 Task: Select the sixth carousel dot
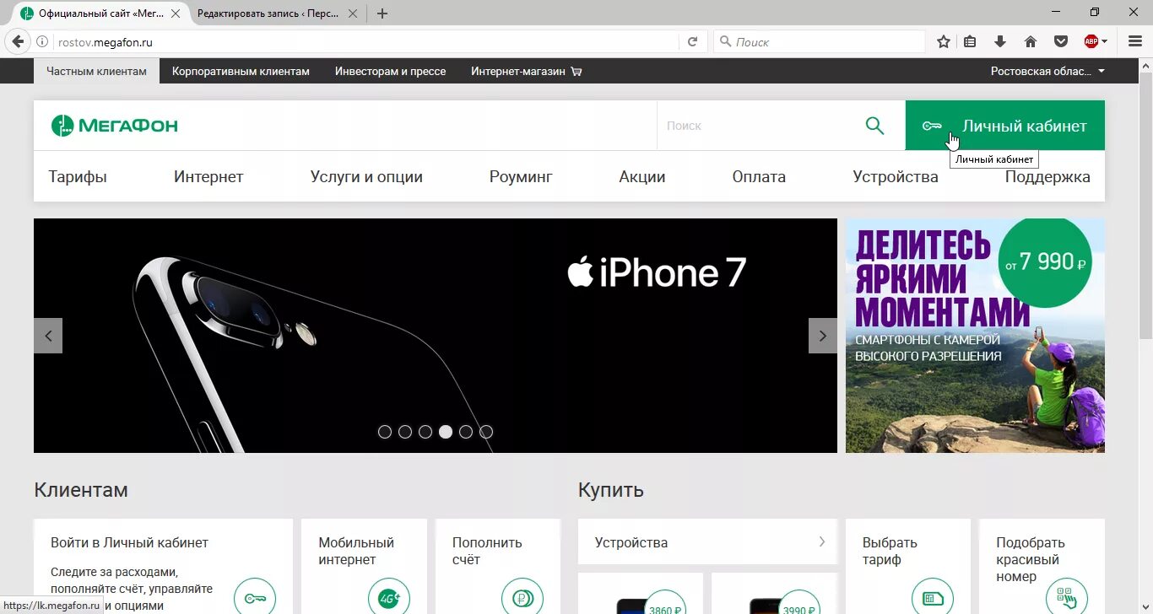coord(486,432)
